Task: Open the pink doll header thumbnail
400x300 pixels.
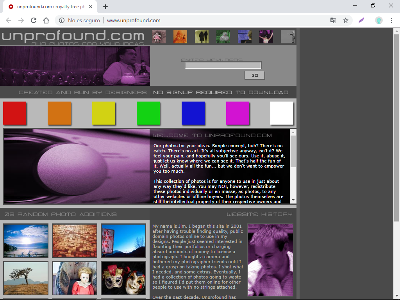Action: (x=159, y=36)
